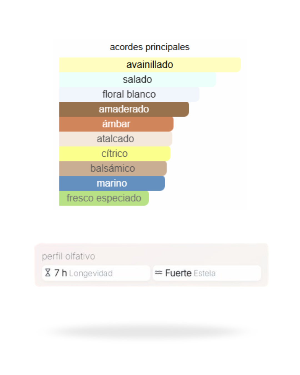
Task: Click the salado accord bar
Action: 137,80
